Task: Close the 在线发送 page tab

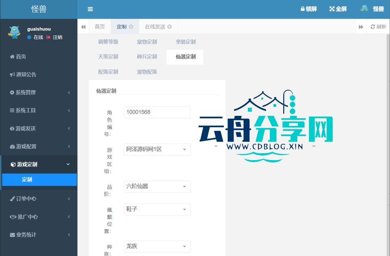Action: pos(169,27)
